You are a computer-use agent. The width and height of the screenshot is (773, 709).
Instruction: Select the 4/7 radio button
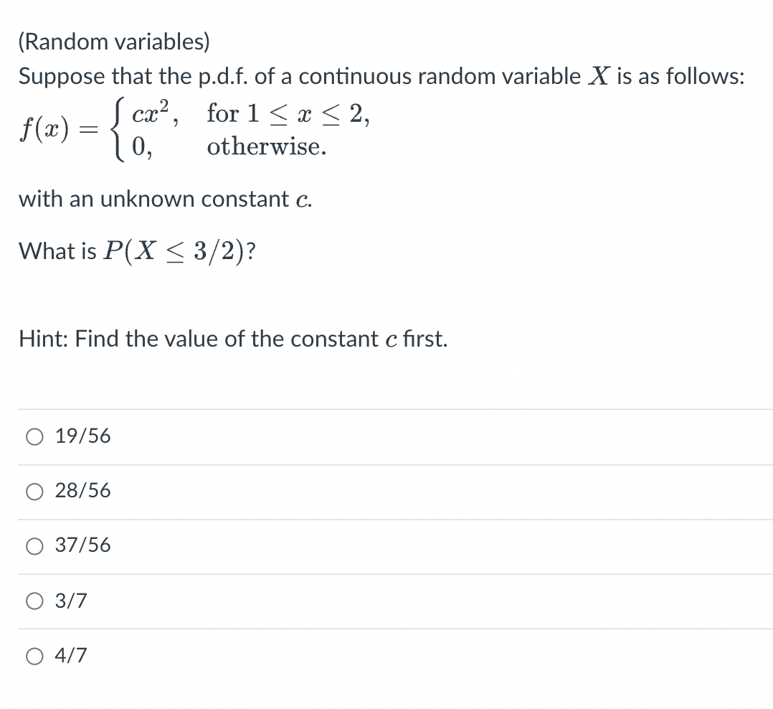click(x=34, y=656)
